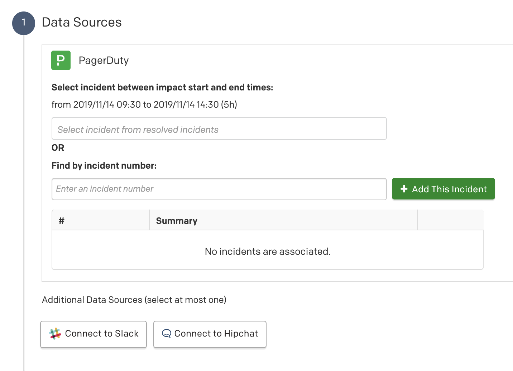Click the # column header in incidents table

coord(61,220)
